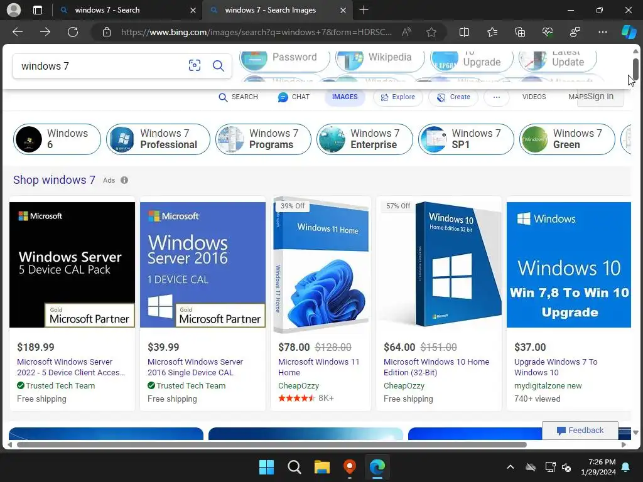Open Microsoft Edge taskbar icon
Viewport: 643px width, 482px height.
(377, 467)
